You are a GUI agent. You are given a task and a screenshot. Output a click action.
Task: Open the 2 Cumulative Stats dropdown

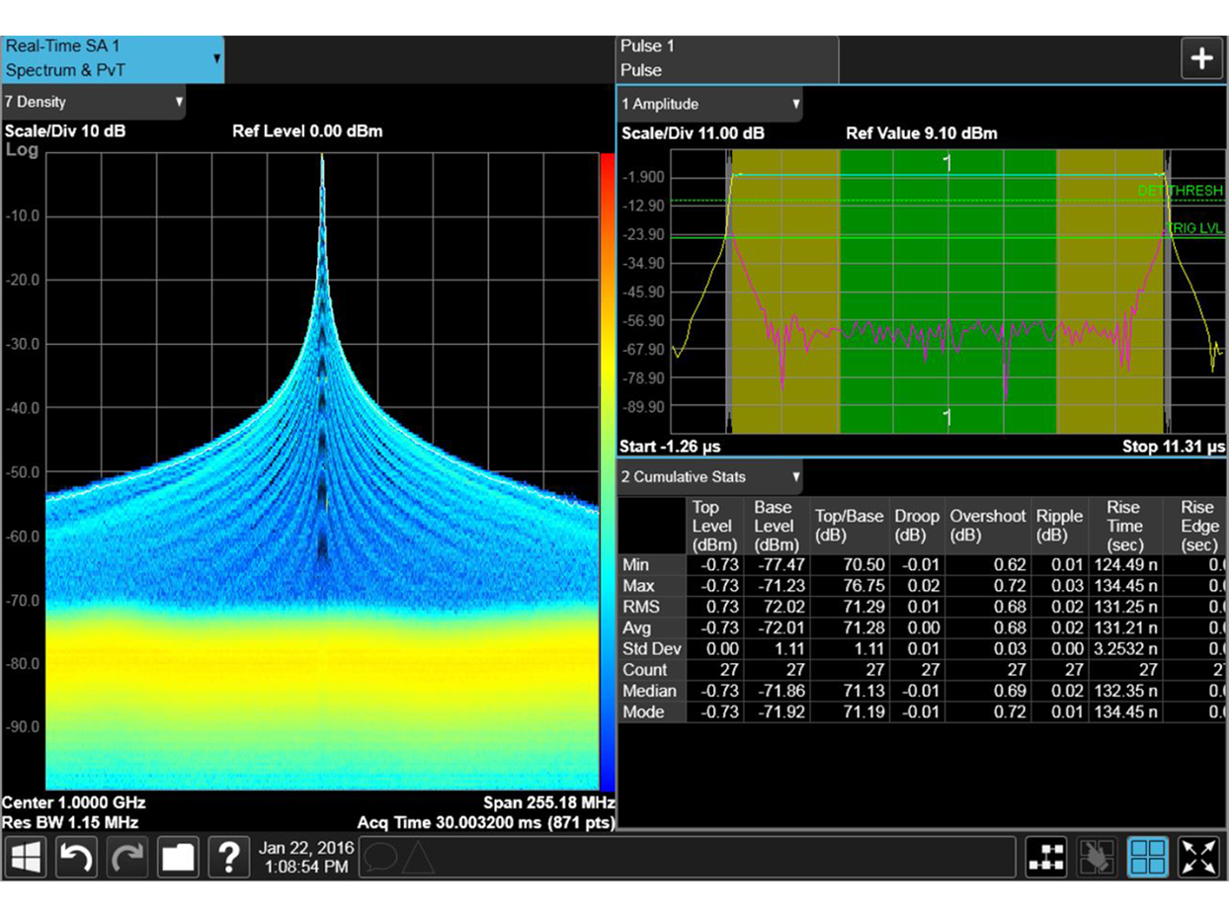point(709,477)
